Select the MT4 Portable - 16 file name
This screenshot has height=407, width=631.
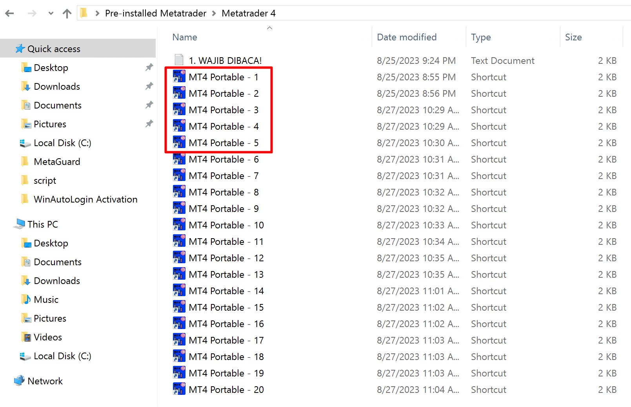(x=226, y=324)
